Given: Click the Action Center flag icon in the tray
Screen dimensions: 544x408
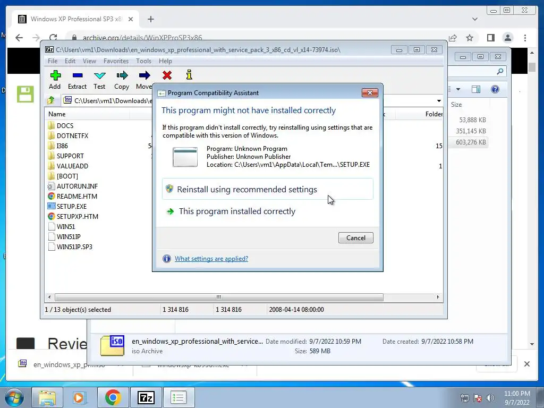Looking at the screenshot, I should [x=478, y=397].
